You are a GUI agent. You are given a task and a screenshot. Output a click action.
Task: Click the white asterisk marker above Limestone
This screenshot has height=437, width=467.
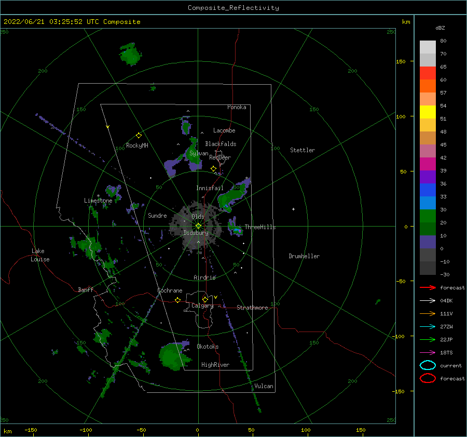pyautogui.click(x=98, y=196)
